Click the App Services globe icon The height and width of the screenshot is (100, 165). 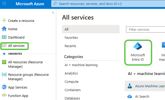(4, 87)
